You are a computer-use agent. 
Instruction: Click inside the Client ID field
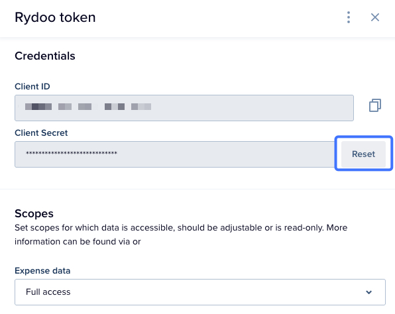click(x=184, y=108)
